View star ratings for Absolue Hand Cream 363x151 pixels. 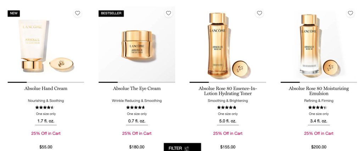click(45, 108)
